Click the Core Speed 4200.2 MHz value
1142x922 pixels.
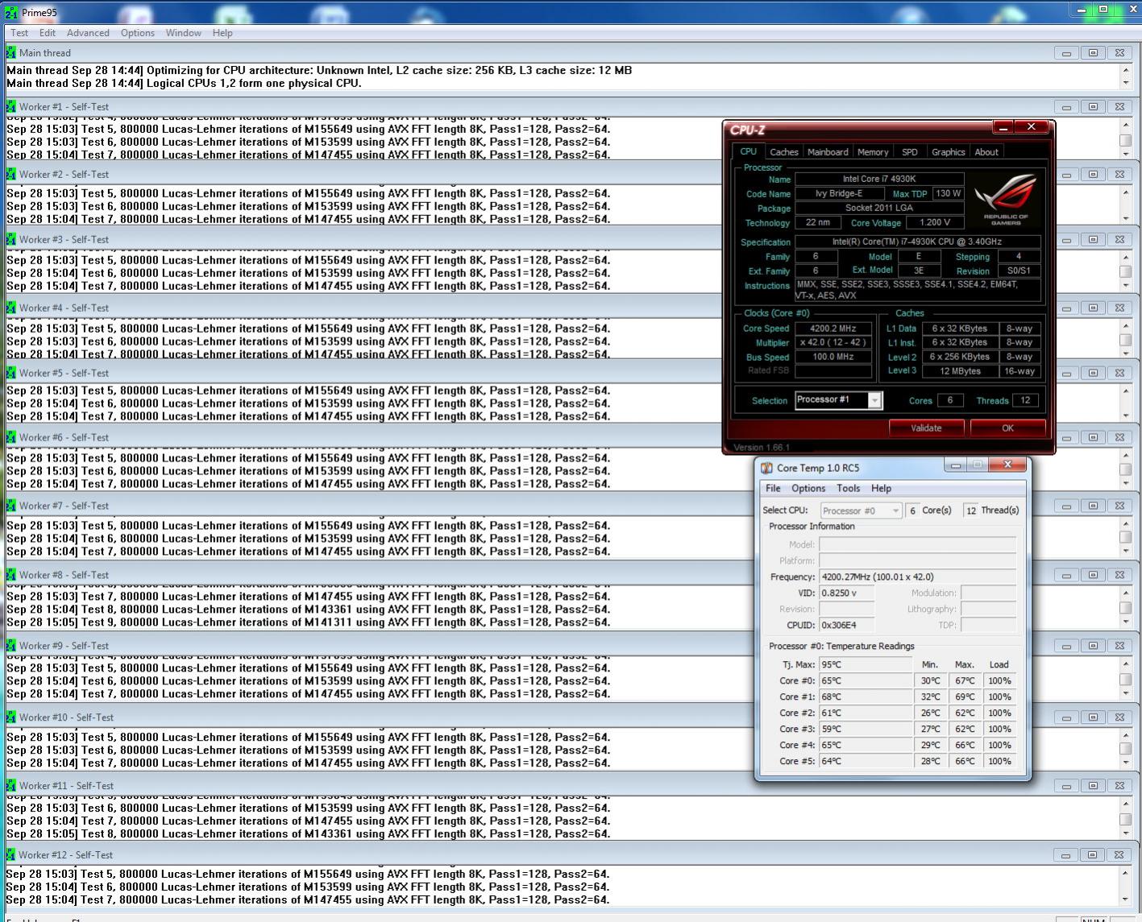(833, 329)
